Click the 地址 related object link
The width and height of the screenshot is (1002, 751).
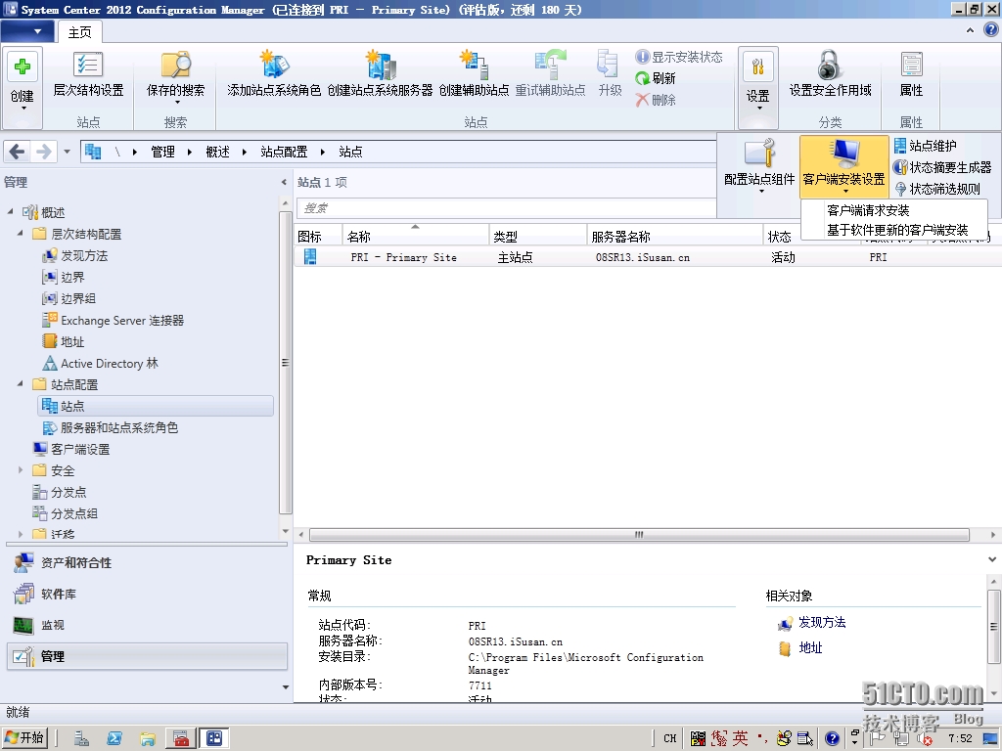pyautogui.click(x=810, y=647)
